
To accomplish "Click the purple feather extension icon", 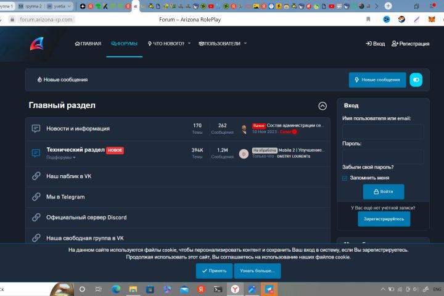I will pos(417,20).
